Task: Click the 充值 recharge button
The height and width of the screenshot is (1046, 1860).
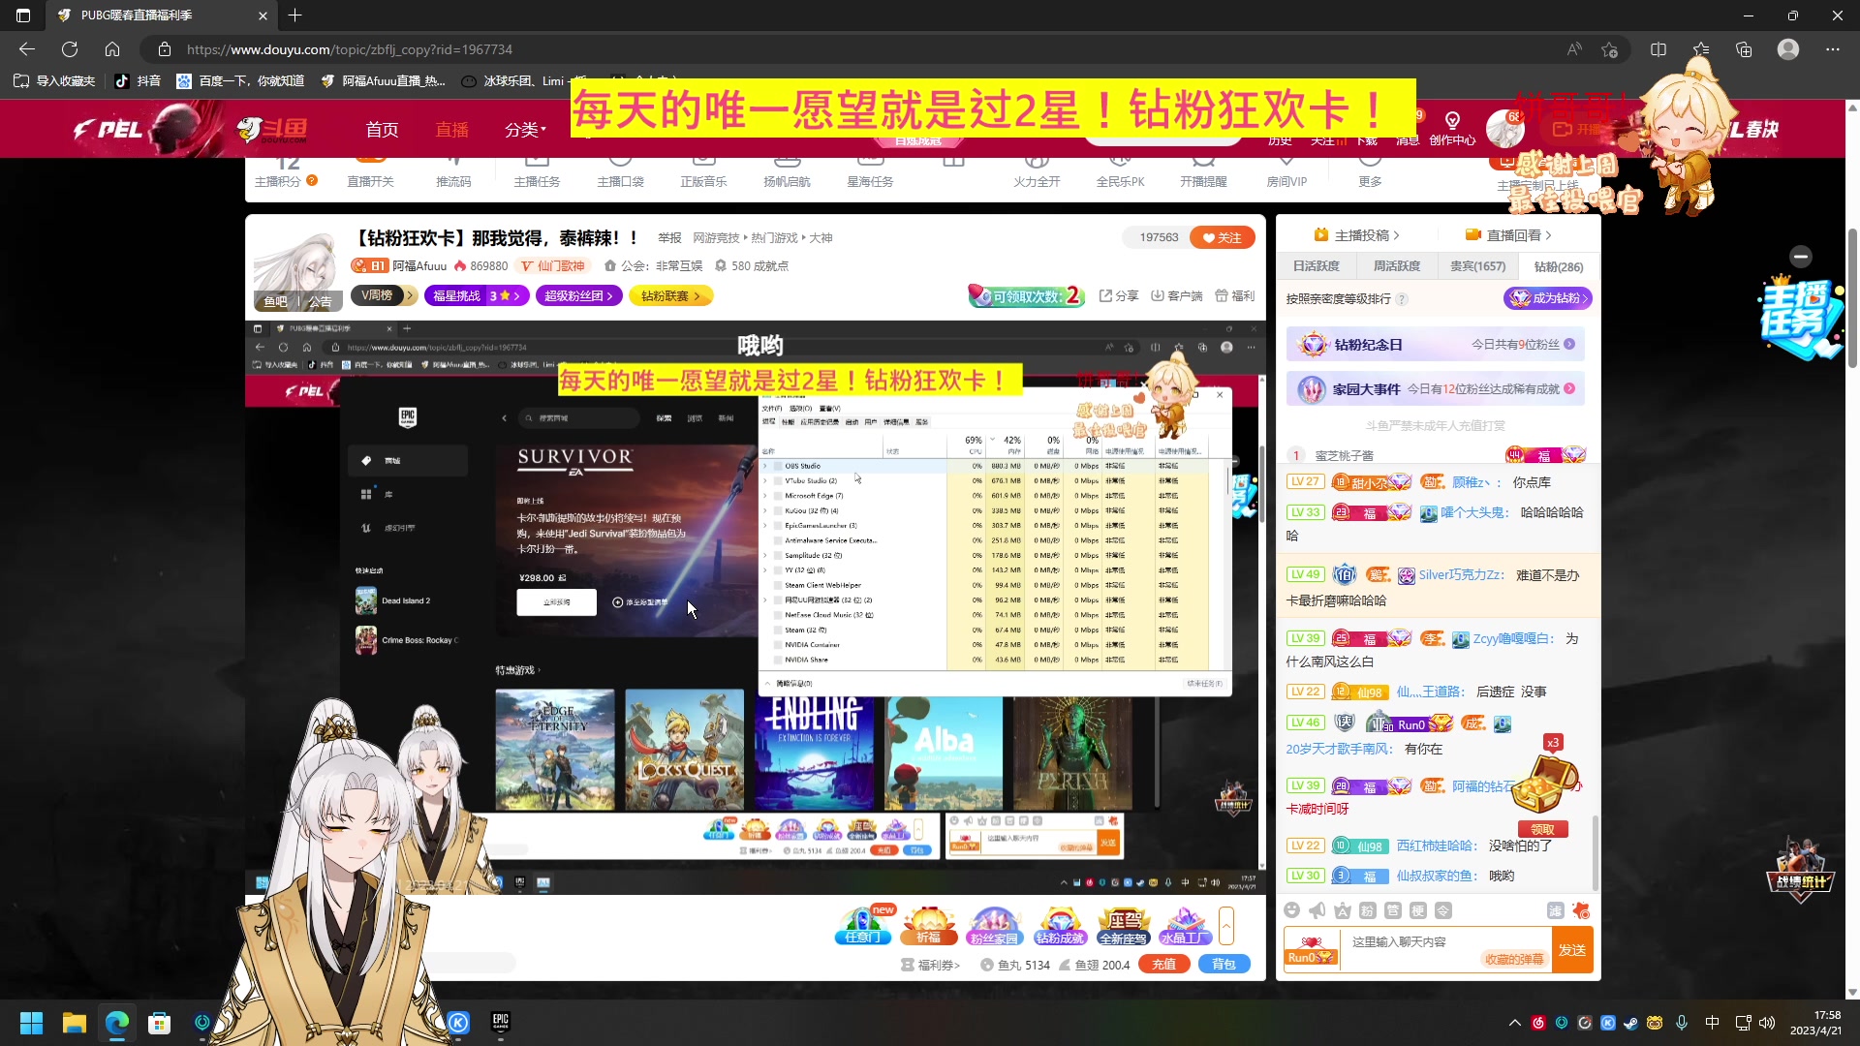Action: pos(1163,964)
